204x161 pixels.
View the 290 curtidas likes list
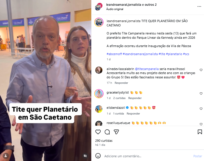click(104, 141)
